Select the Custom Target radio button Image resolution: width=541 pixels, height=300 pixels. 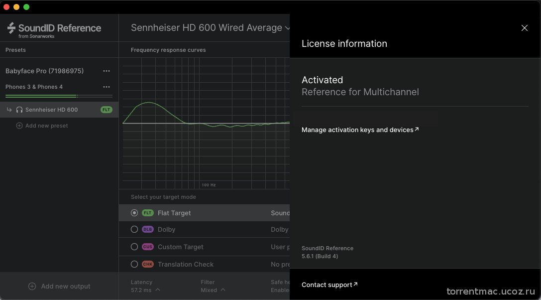tap(134, 247)
